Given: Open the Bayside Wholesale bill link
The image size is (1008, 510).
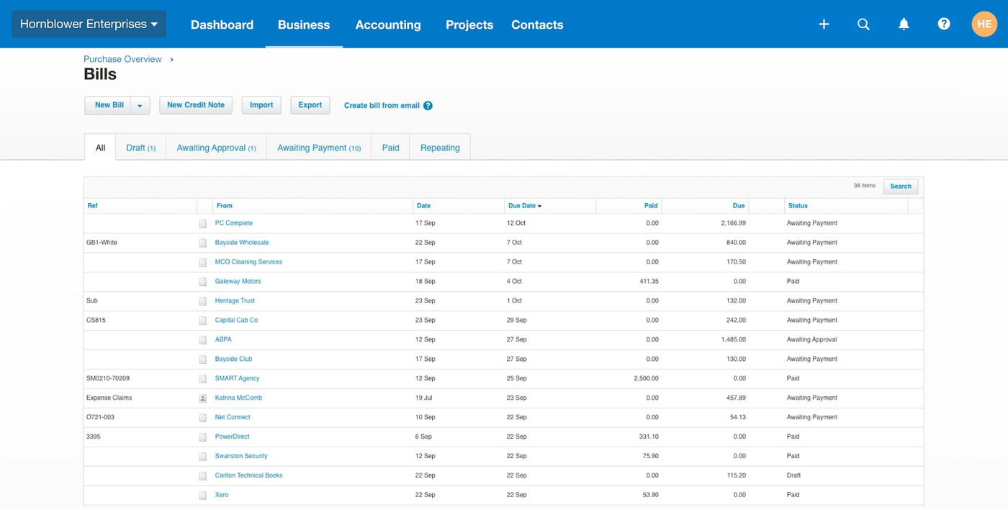Looking at the screenshot, I should tap(242, 243).
